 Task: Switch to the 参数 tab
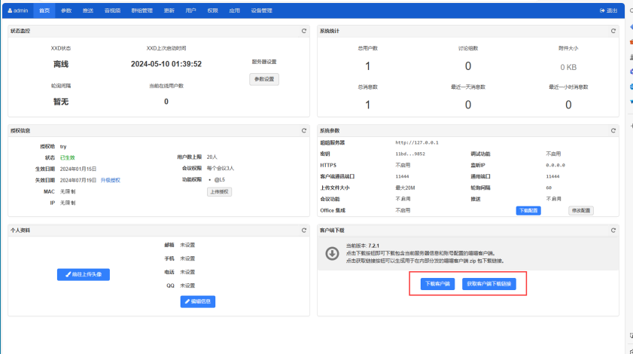coord(66,11)
